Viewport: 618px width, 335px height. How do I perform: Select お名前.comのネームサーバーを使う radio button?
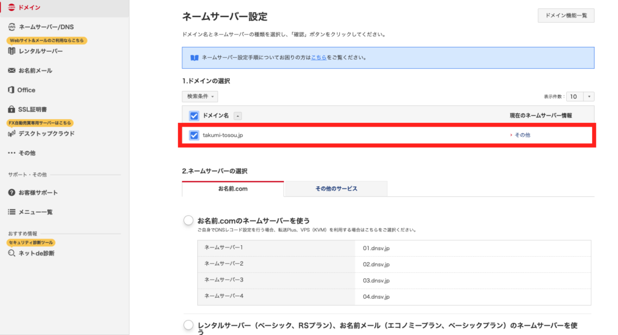point(188,221)
